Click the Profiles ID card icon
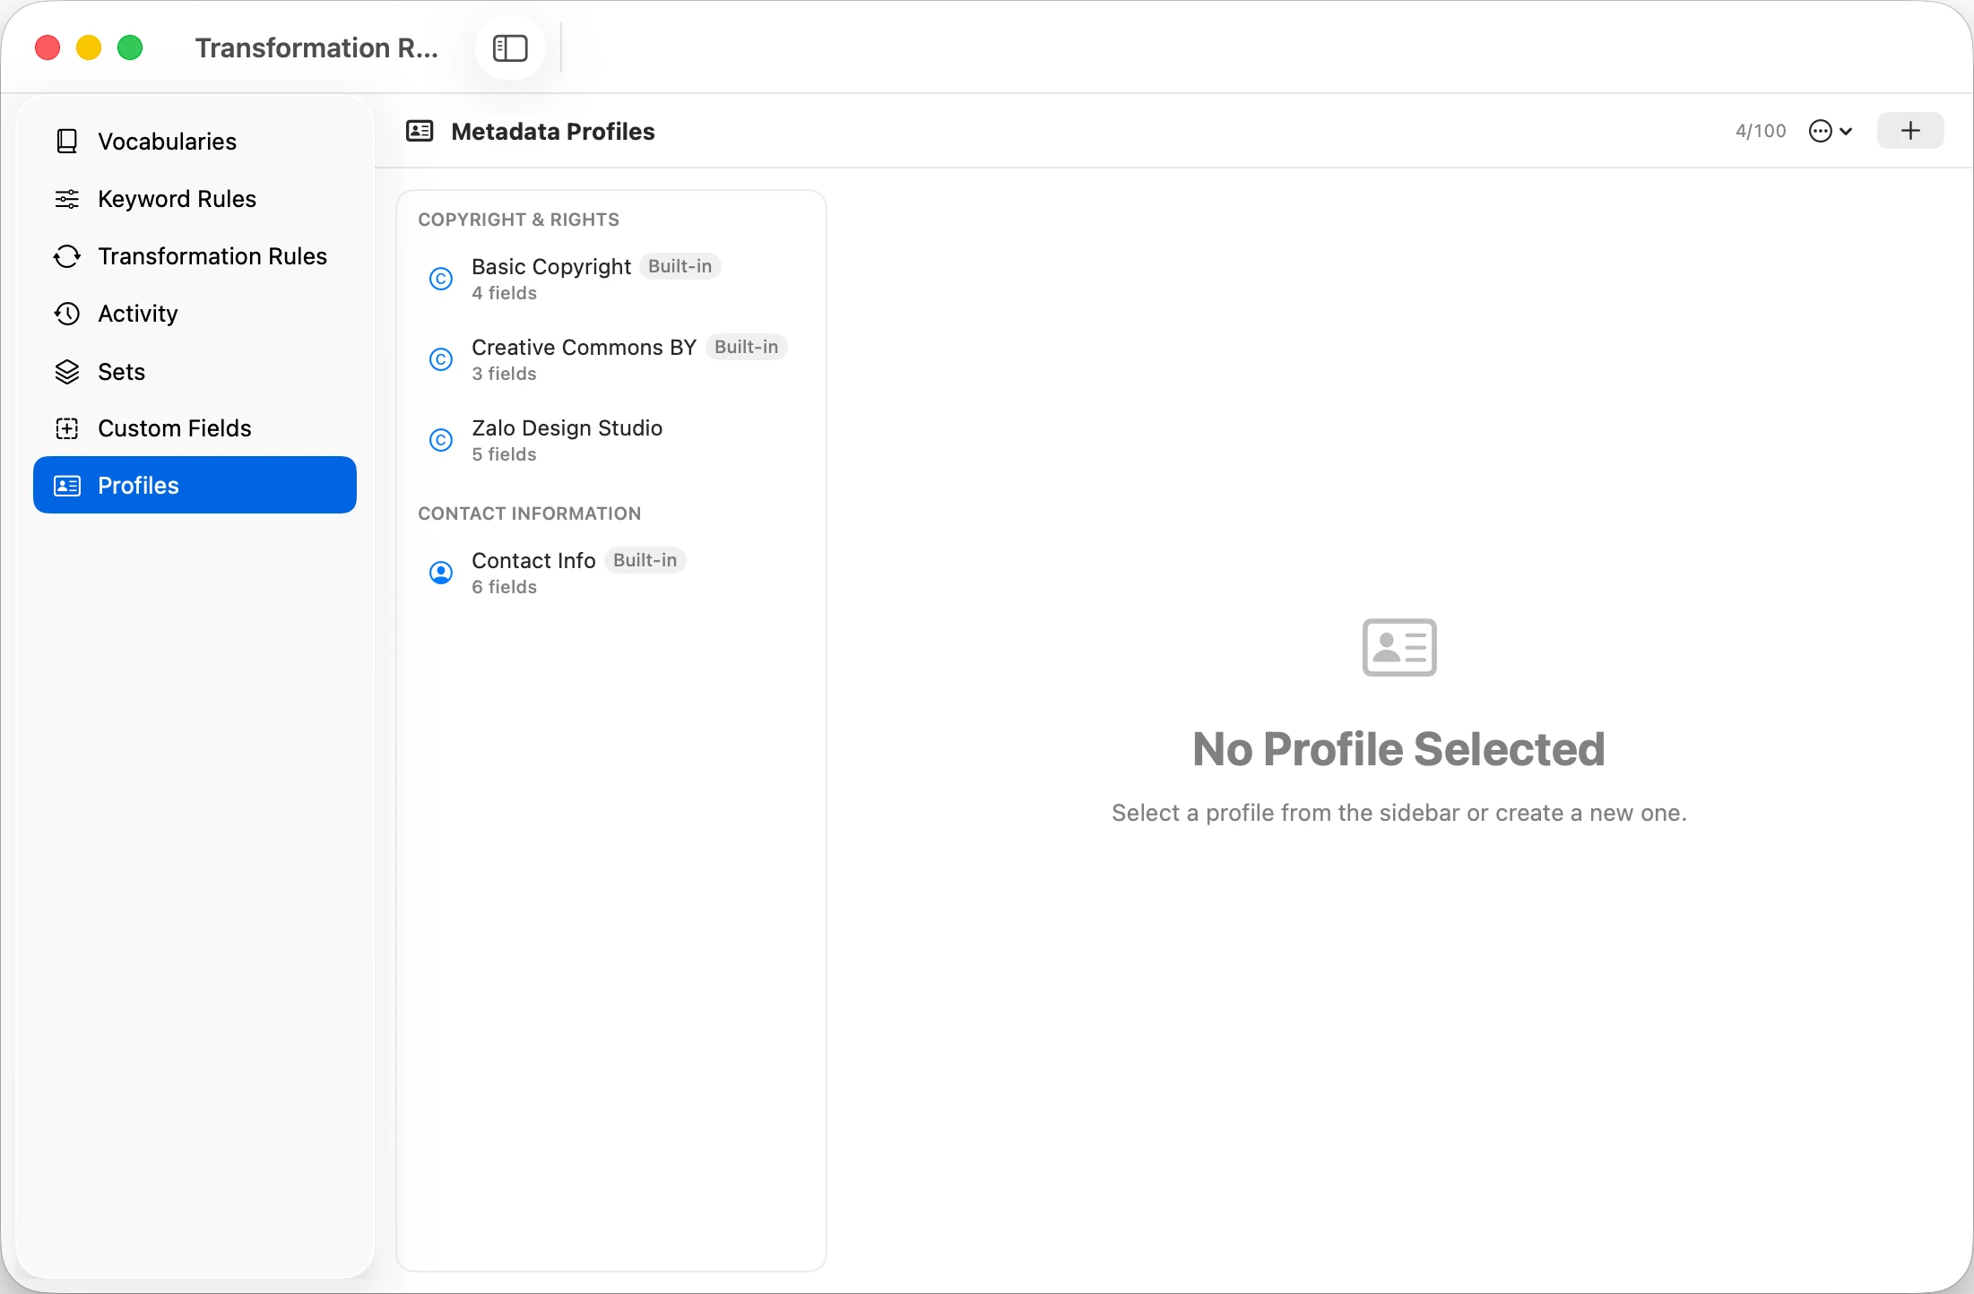The image size is (1974, 1294). (67, 486)
